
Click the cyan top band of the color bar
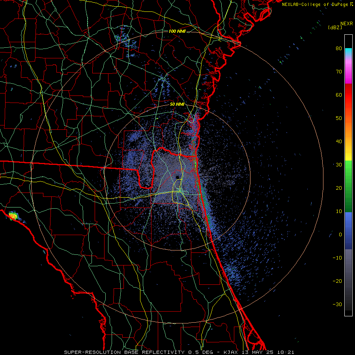click(348, 51)
